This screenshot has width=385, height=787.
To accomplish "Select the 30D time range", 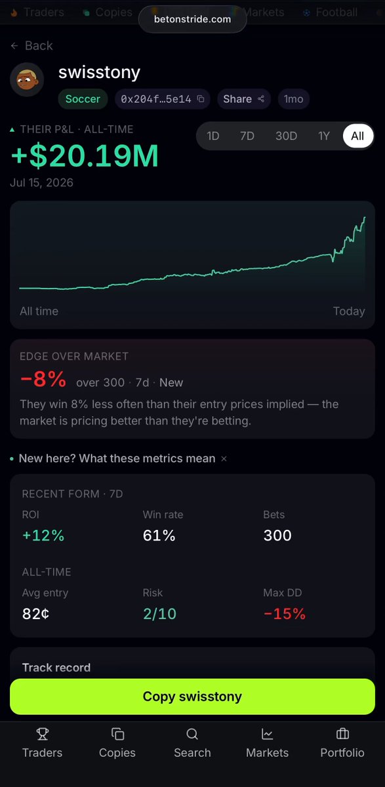I will coord(286,136).
